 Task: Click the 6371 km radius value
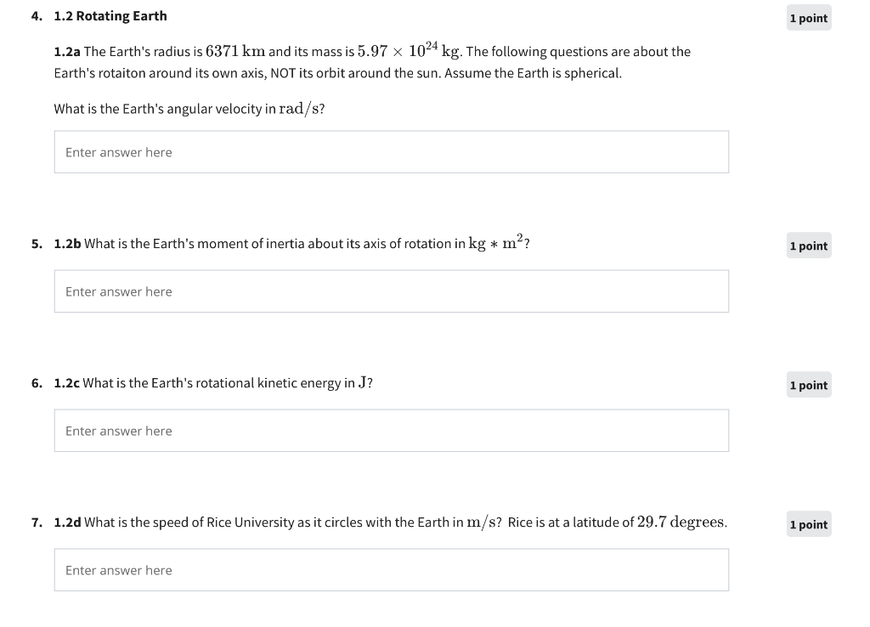point(235,51)
